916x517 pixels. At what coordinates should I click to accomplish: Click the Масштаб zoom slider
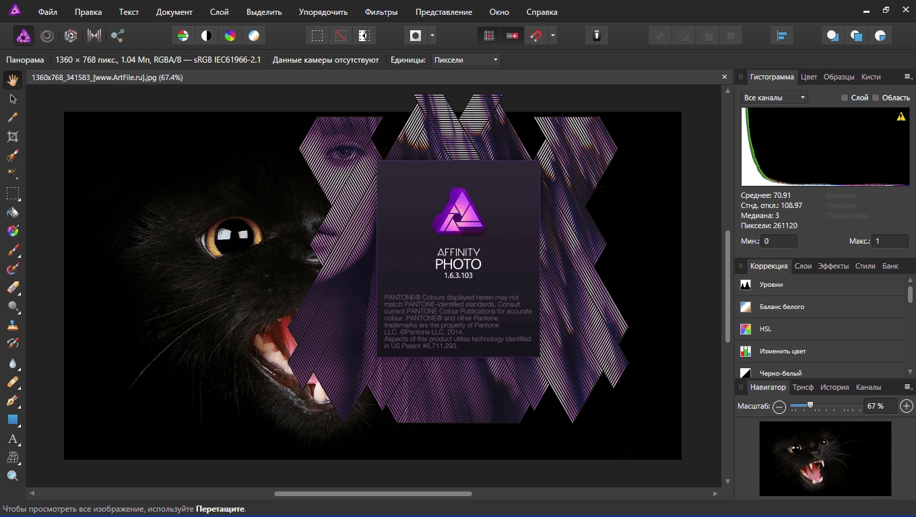[x=824, y=406]
